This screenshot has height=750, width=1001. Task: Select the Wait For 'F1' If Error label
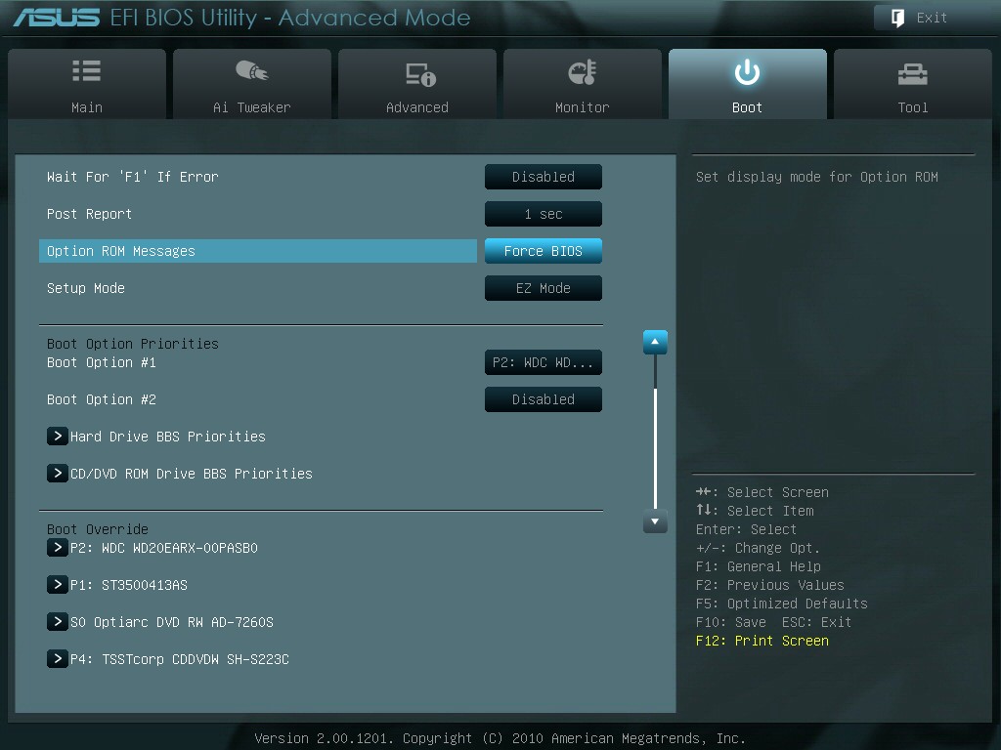[x=133, y=177]
